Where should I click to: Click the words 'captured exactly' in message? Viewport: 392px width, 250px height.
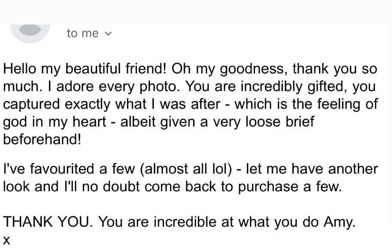57,105
